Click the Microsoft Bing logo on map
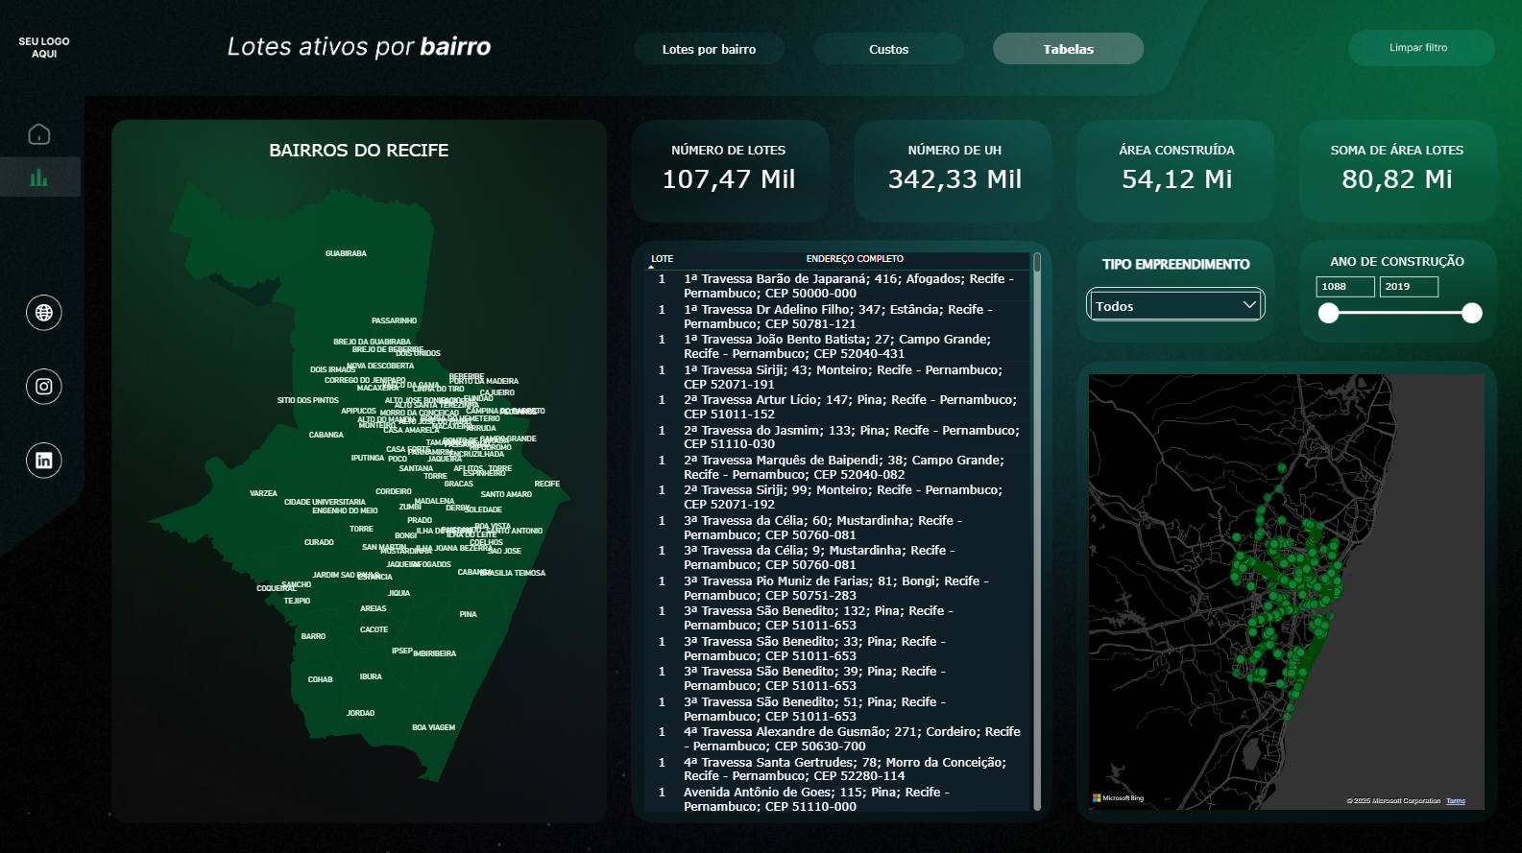Image resolution: width=1522 pixels, height=853 pixels. point(1118,798)
